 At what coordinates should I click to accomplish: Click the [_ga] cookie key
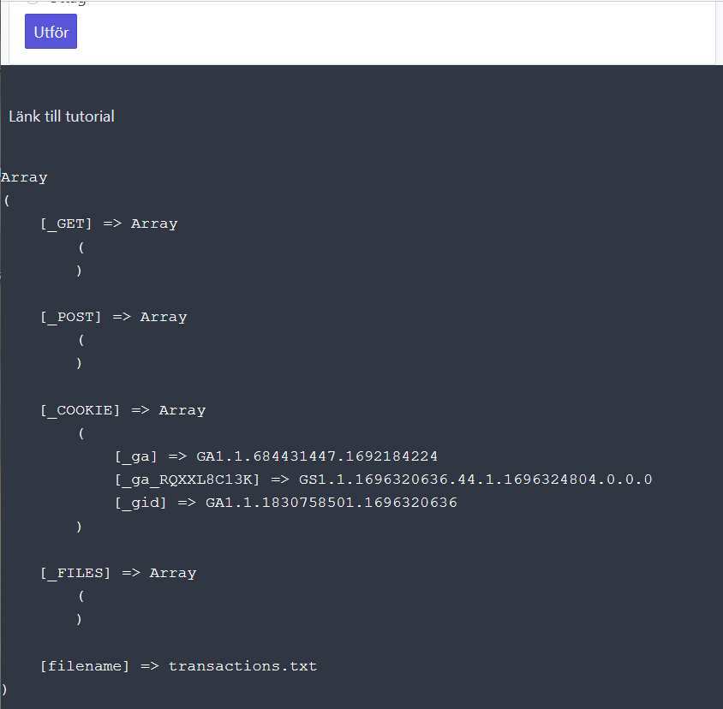pos(135,457)
